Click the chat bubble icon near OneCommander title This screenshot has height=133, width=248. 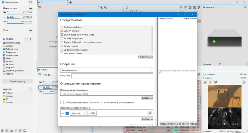point(30,2)
